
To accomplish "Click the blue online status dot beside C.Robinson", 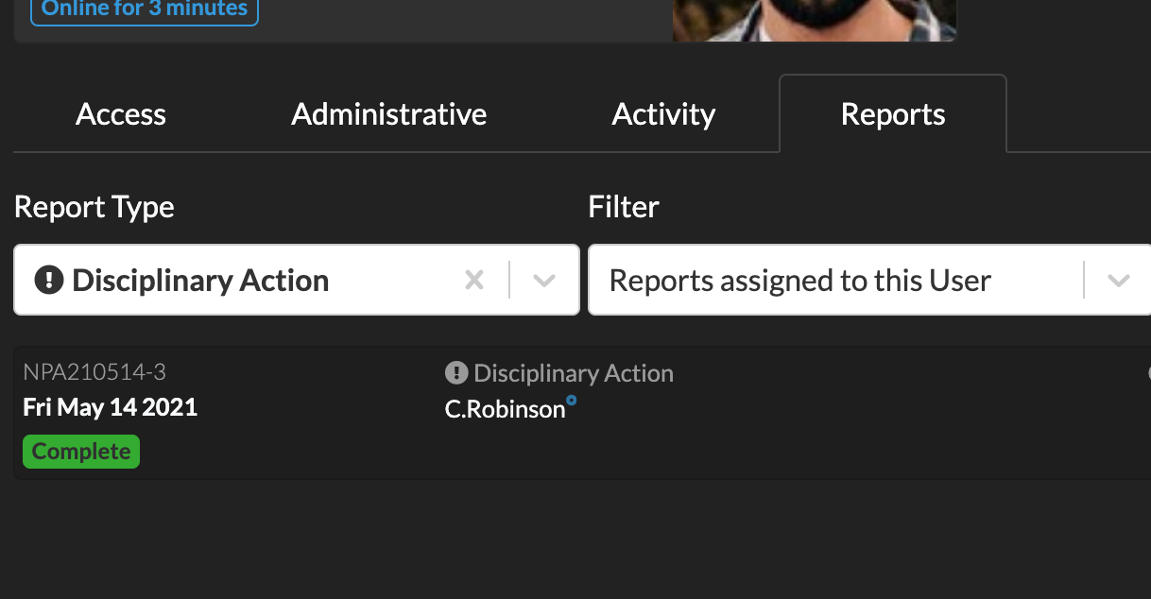I will point(572,401).
